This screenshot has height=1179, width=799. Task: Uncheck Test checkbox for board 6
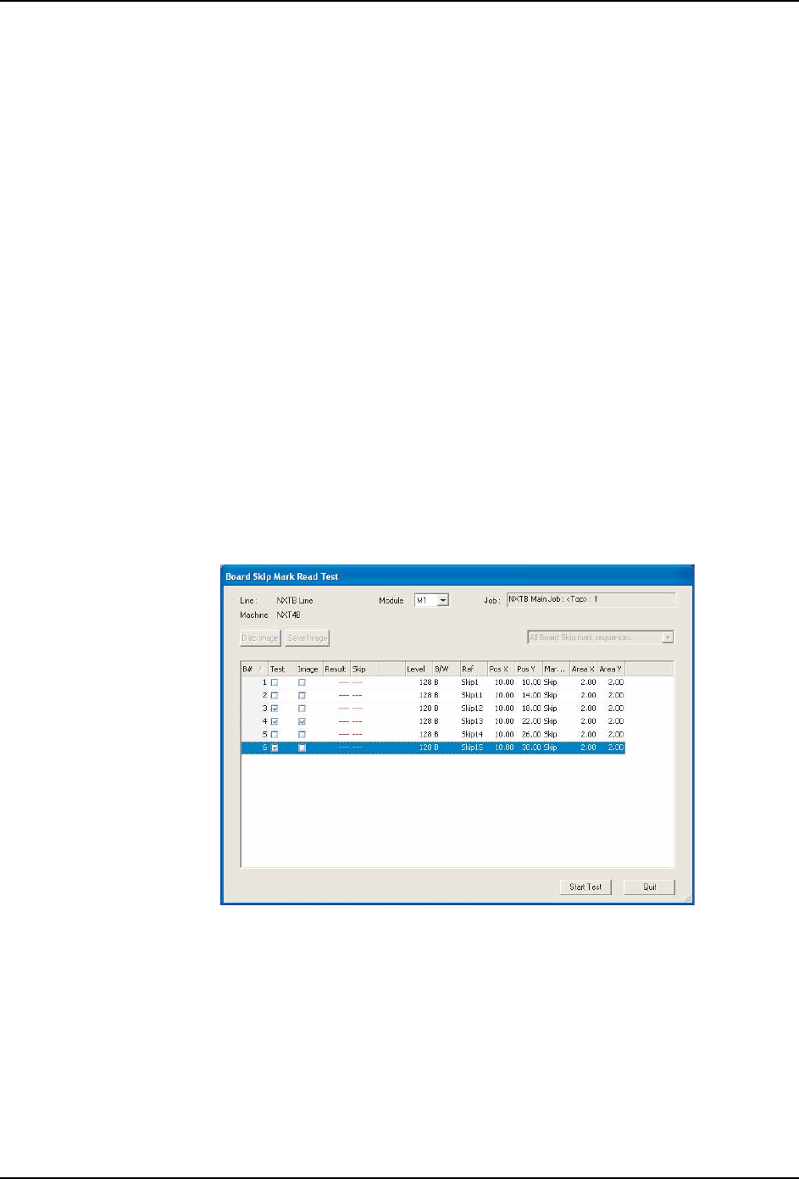pos(275,748)
